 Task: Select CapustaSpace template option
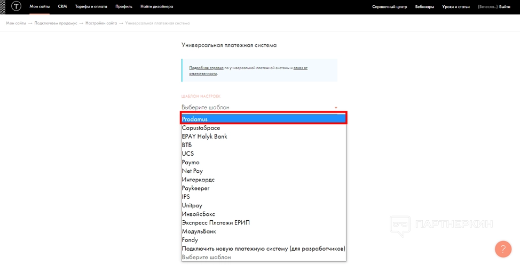click(264, 128)
